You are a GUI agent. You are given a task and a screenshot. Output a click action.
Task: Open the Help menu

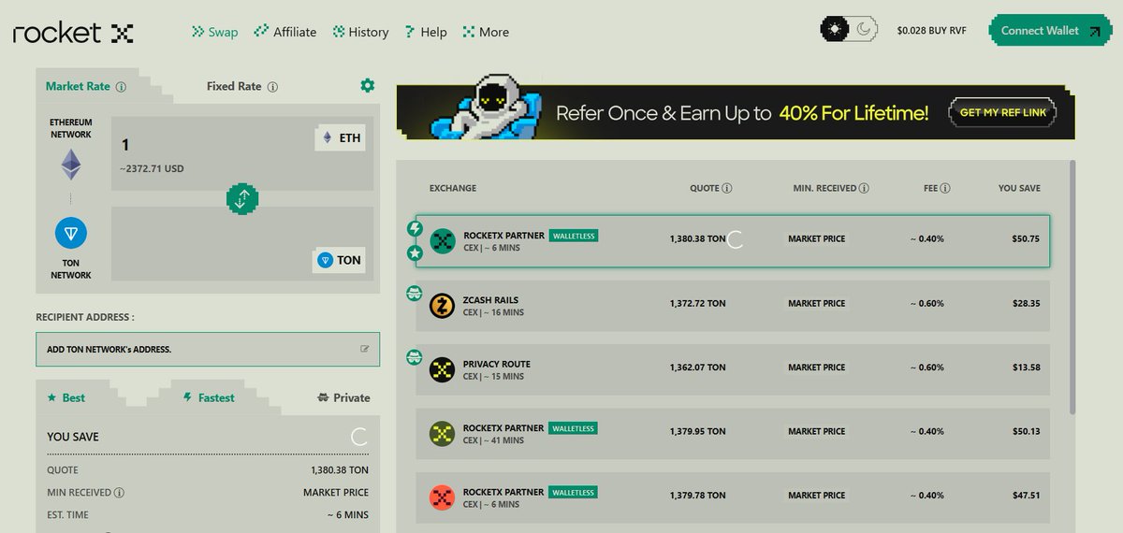click(x=425, y=32)
